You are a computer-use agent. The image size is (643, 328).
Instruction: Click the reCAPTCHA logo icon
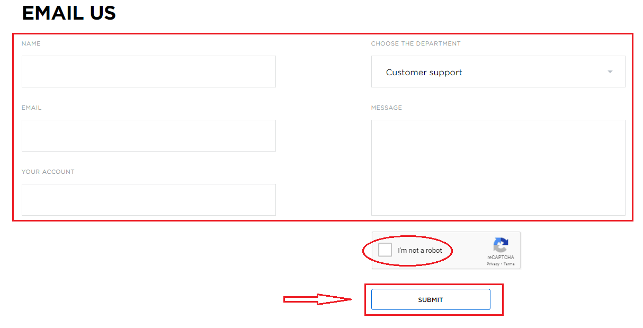point(501,245)
